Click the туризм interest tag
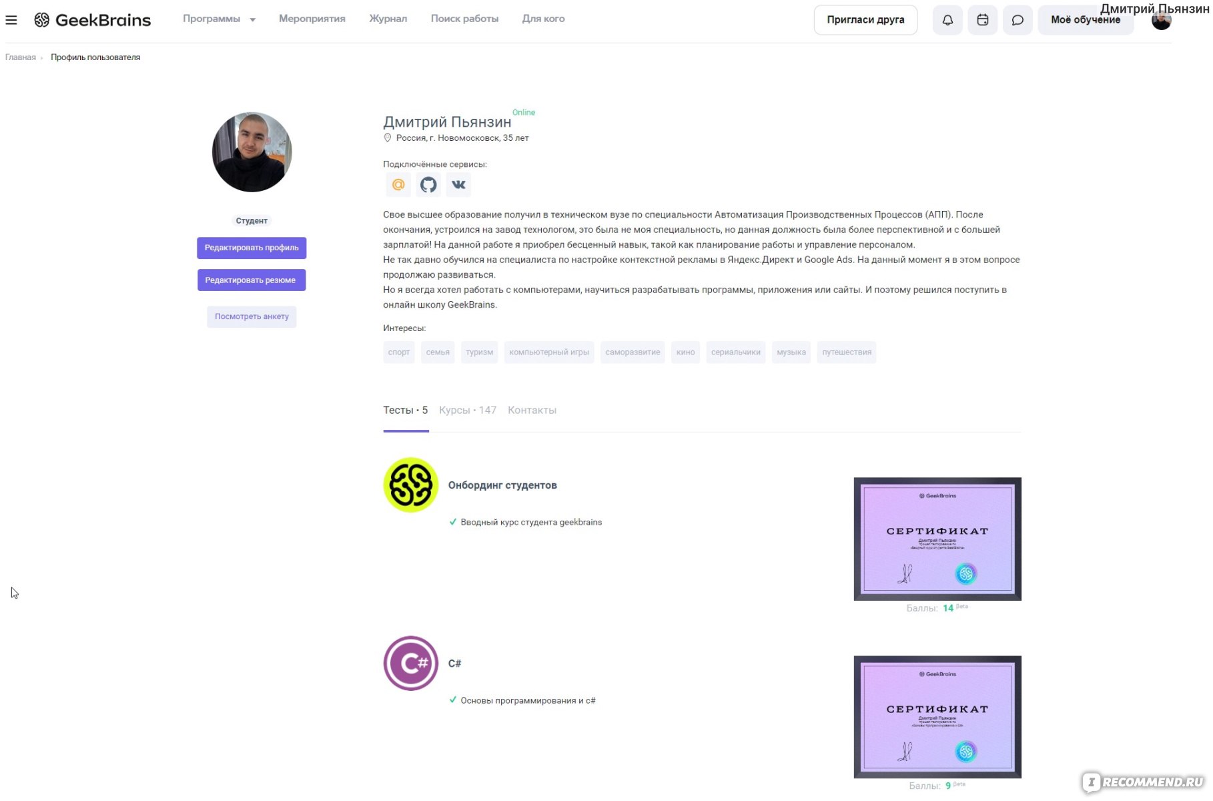This screenshot has width=1213, height=801. click(479, 352)
